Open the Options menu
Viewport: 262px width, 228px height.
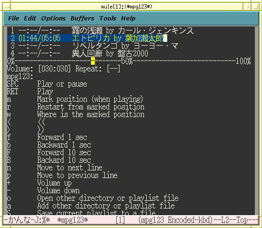tap(53, 19)
